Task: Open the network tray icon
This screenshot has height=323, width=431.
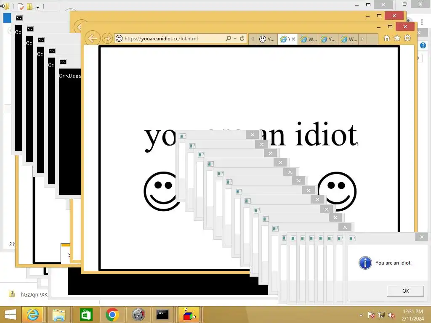Action: pyautogui.click(x=381, y=315)
